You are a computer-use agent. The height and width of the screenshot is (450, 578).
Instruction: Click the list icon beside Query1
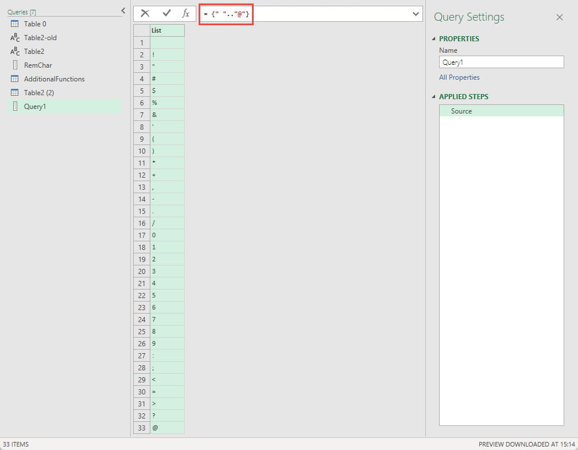tap(15, 107)
